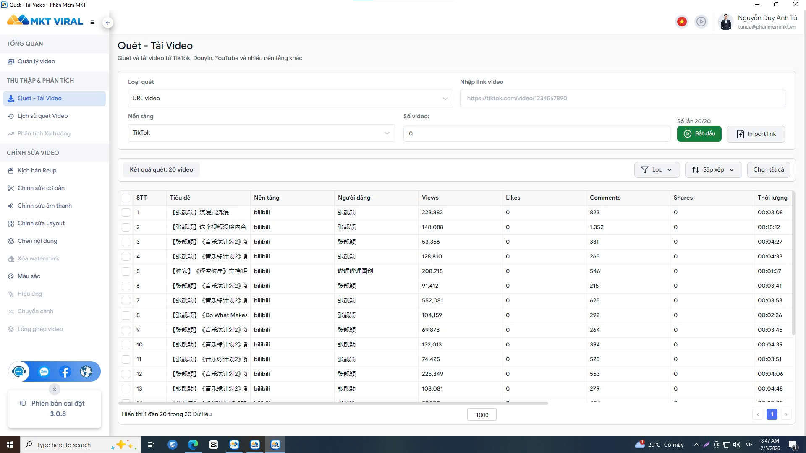Open the Facebook support icon
This screenshot has width=806, height=453.
point(65,372)
